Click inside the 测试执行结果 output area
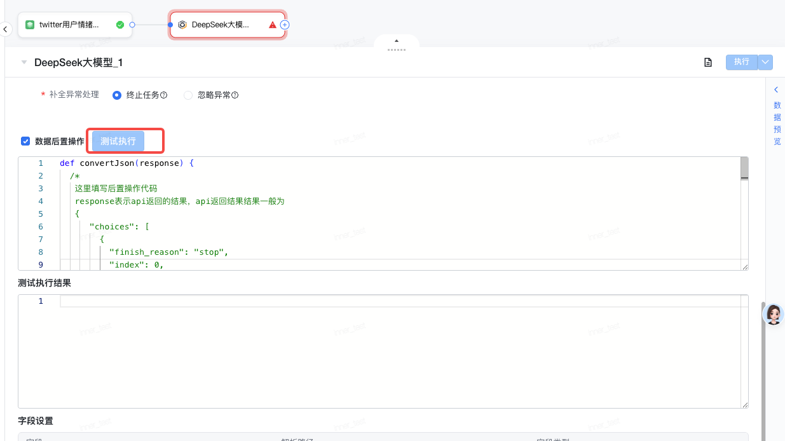 pyautogui.click(x=381, y=356)
